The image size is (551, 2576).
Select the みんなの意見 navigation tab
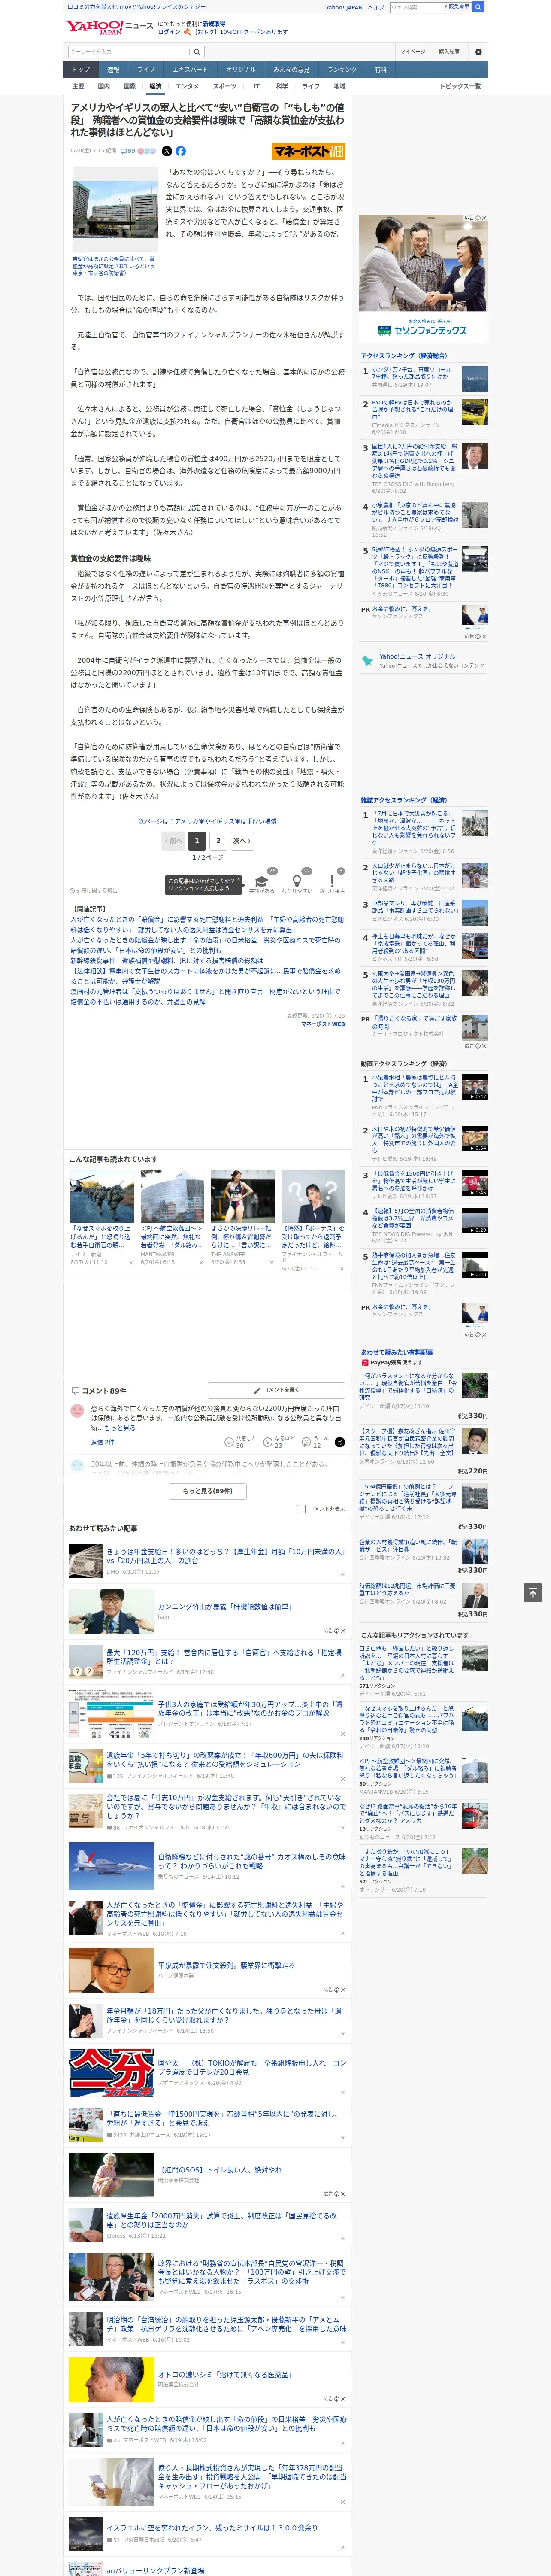(x=291, y=70)
